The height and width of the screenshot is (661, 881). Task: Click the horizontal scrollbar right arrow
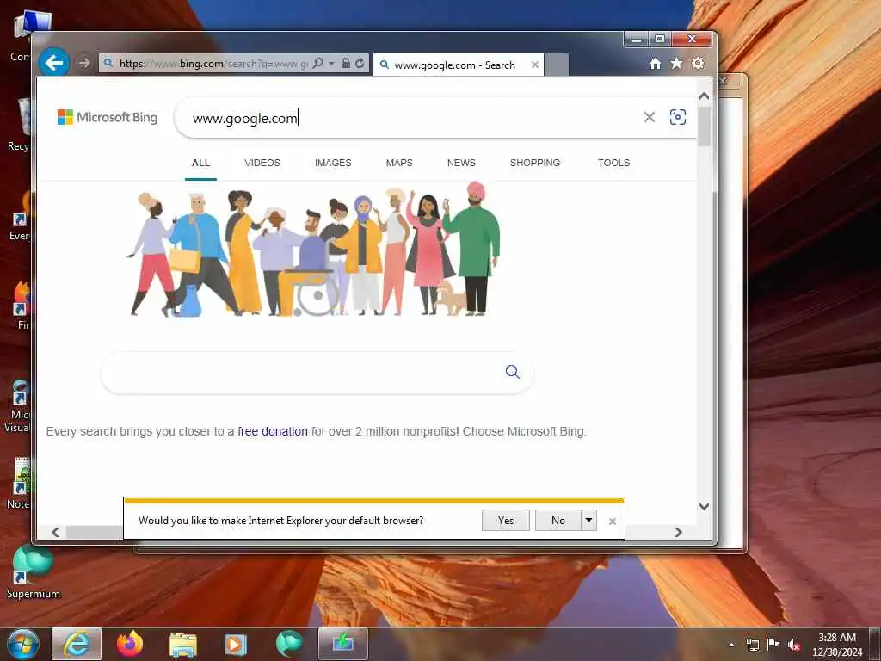pos(678,532)
